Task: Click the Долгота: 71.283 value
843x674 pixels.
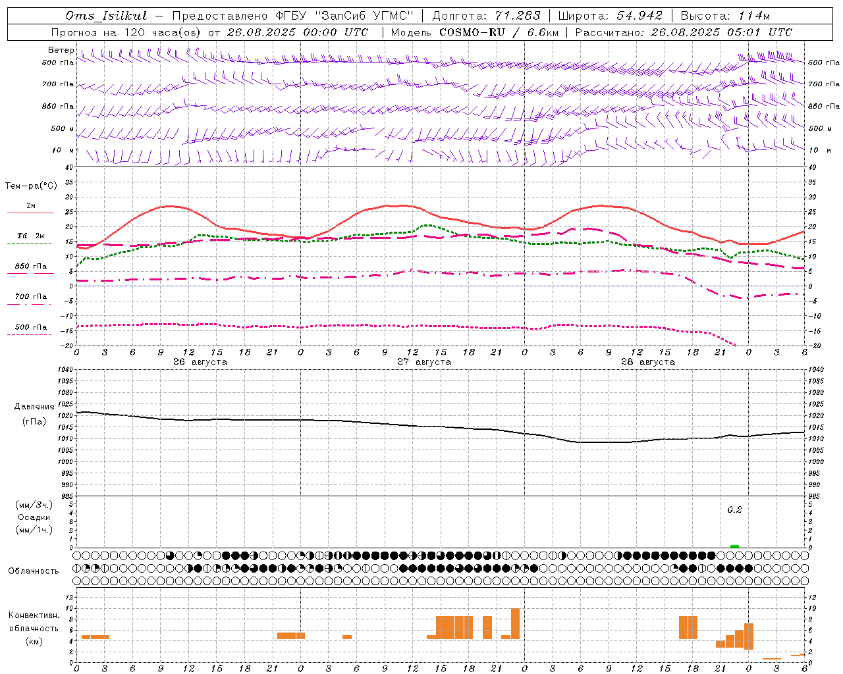Action: tap(486, 16)
